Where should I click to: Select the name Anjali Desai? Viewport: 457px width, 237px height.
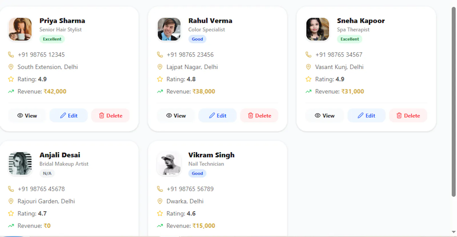click(60, 155)
